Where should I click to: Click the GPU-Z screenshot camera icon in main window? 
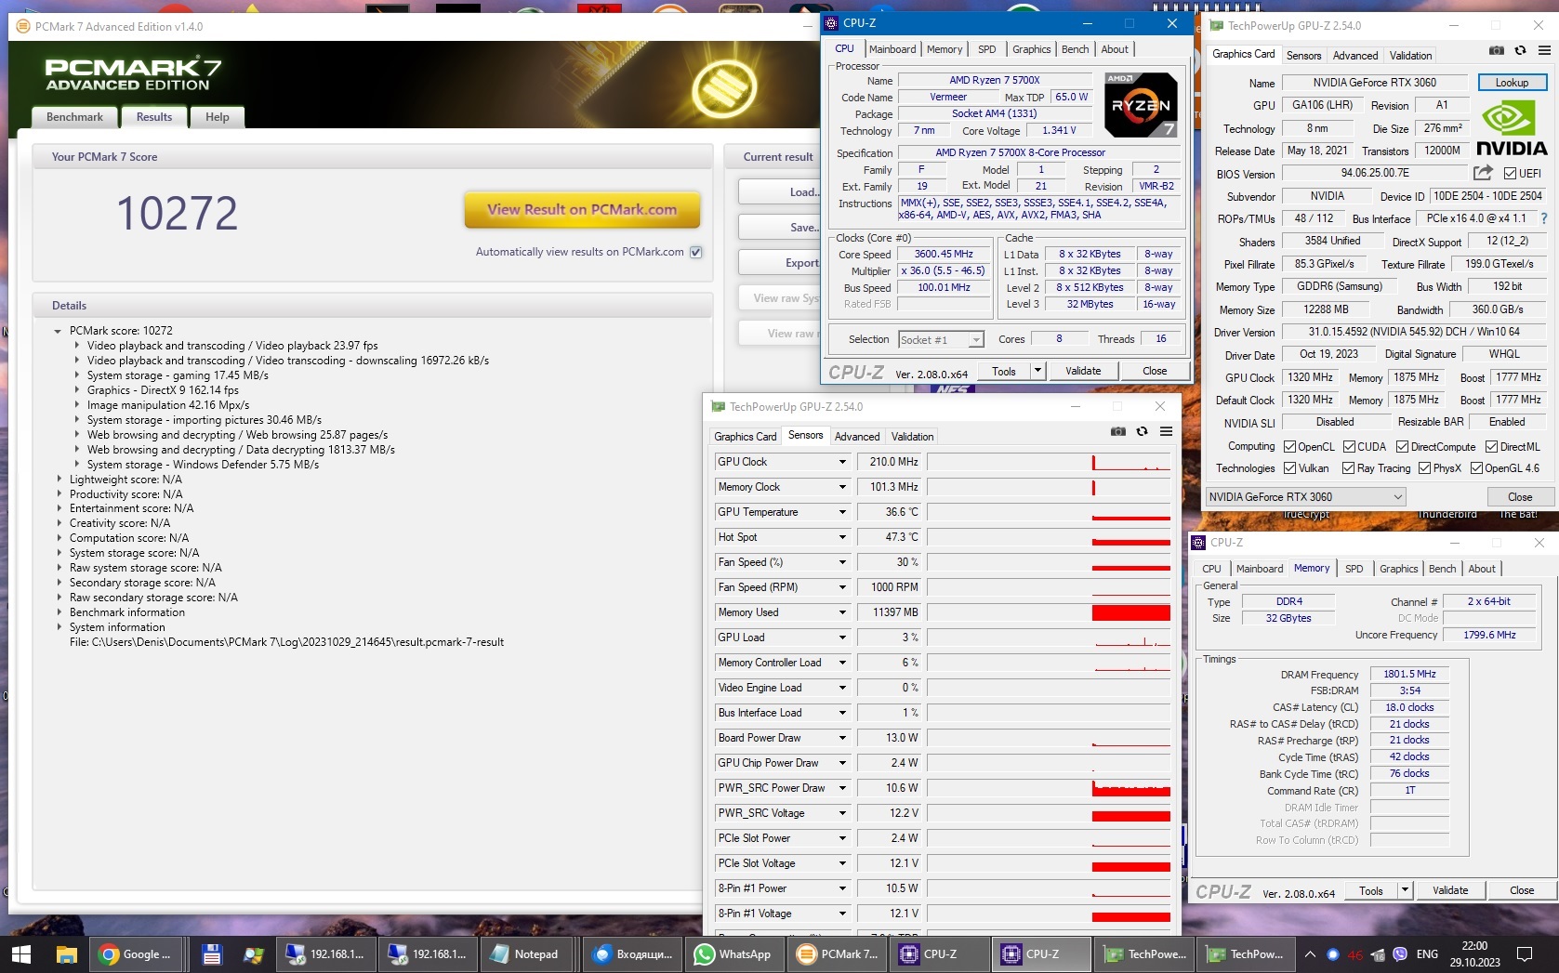pos(1496,51)
